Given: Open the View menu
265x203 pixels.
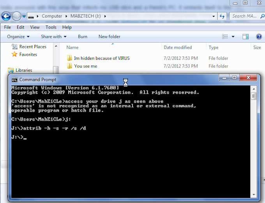Looking at the screenshot, I should (35, 27).
